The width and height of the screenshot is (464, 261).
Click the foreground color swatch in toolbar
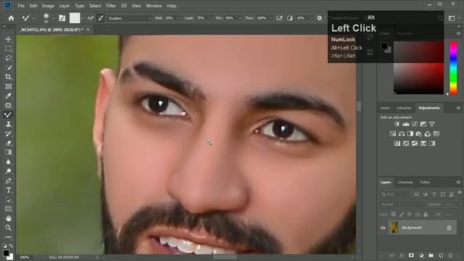6,253
